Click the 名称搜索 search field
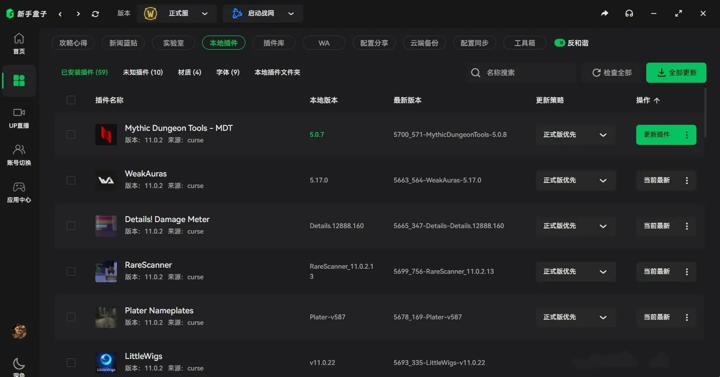 [x=521, y=73]
